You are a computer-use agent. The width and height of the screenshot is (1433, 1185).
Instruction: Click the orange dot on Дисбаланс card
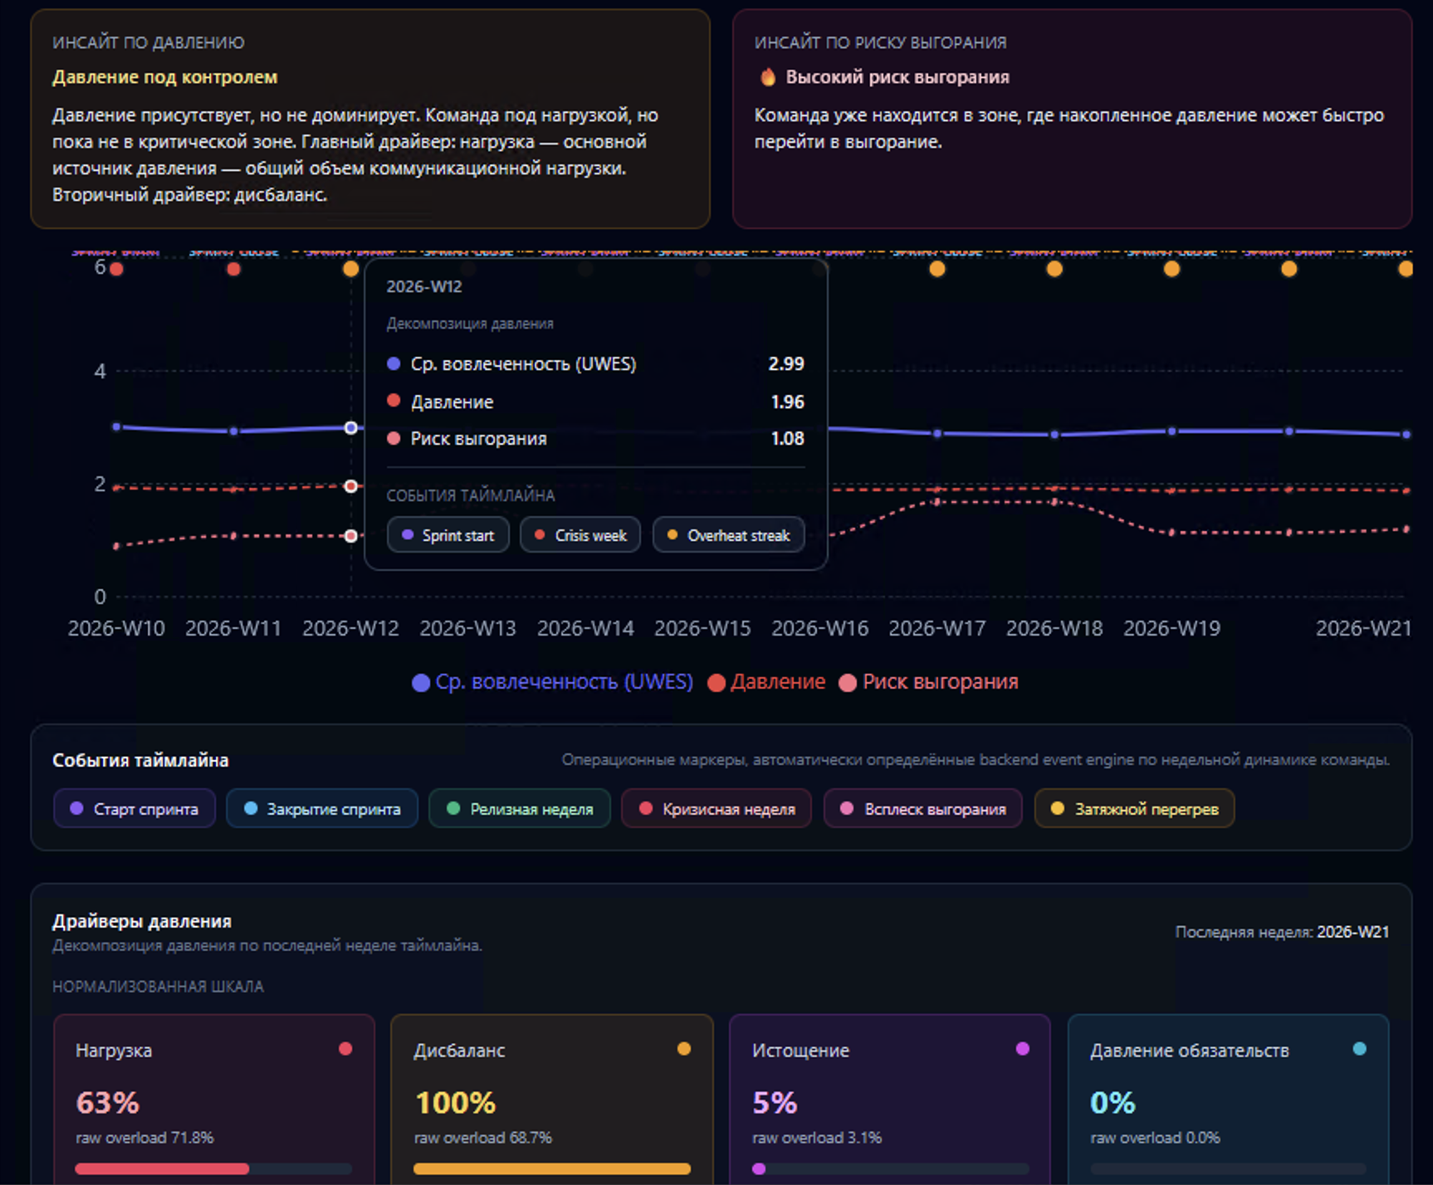(x=684, y=1049)
